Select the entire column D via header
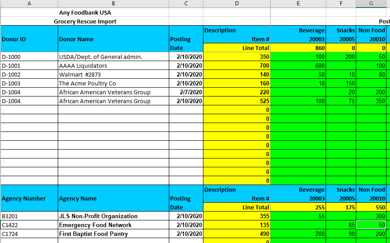 (236, 4)
